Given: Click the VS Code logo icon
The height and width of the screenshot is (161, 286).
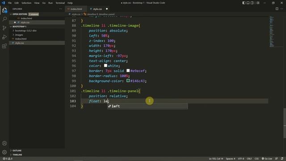Looking at the screenshot, I should (3, 3).
